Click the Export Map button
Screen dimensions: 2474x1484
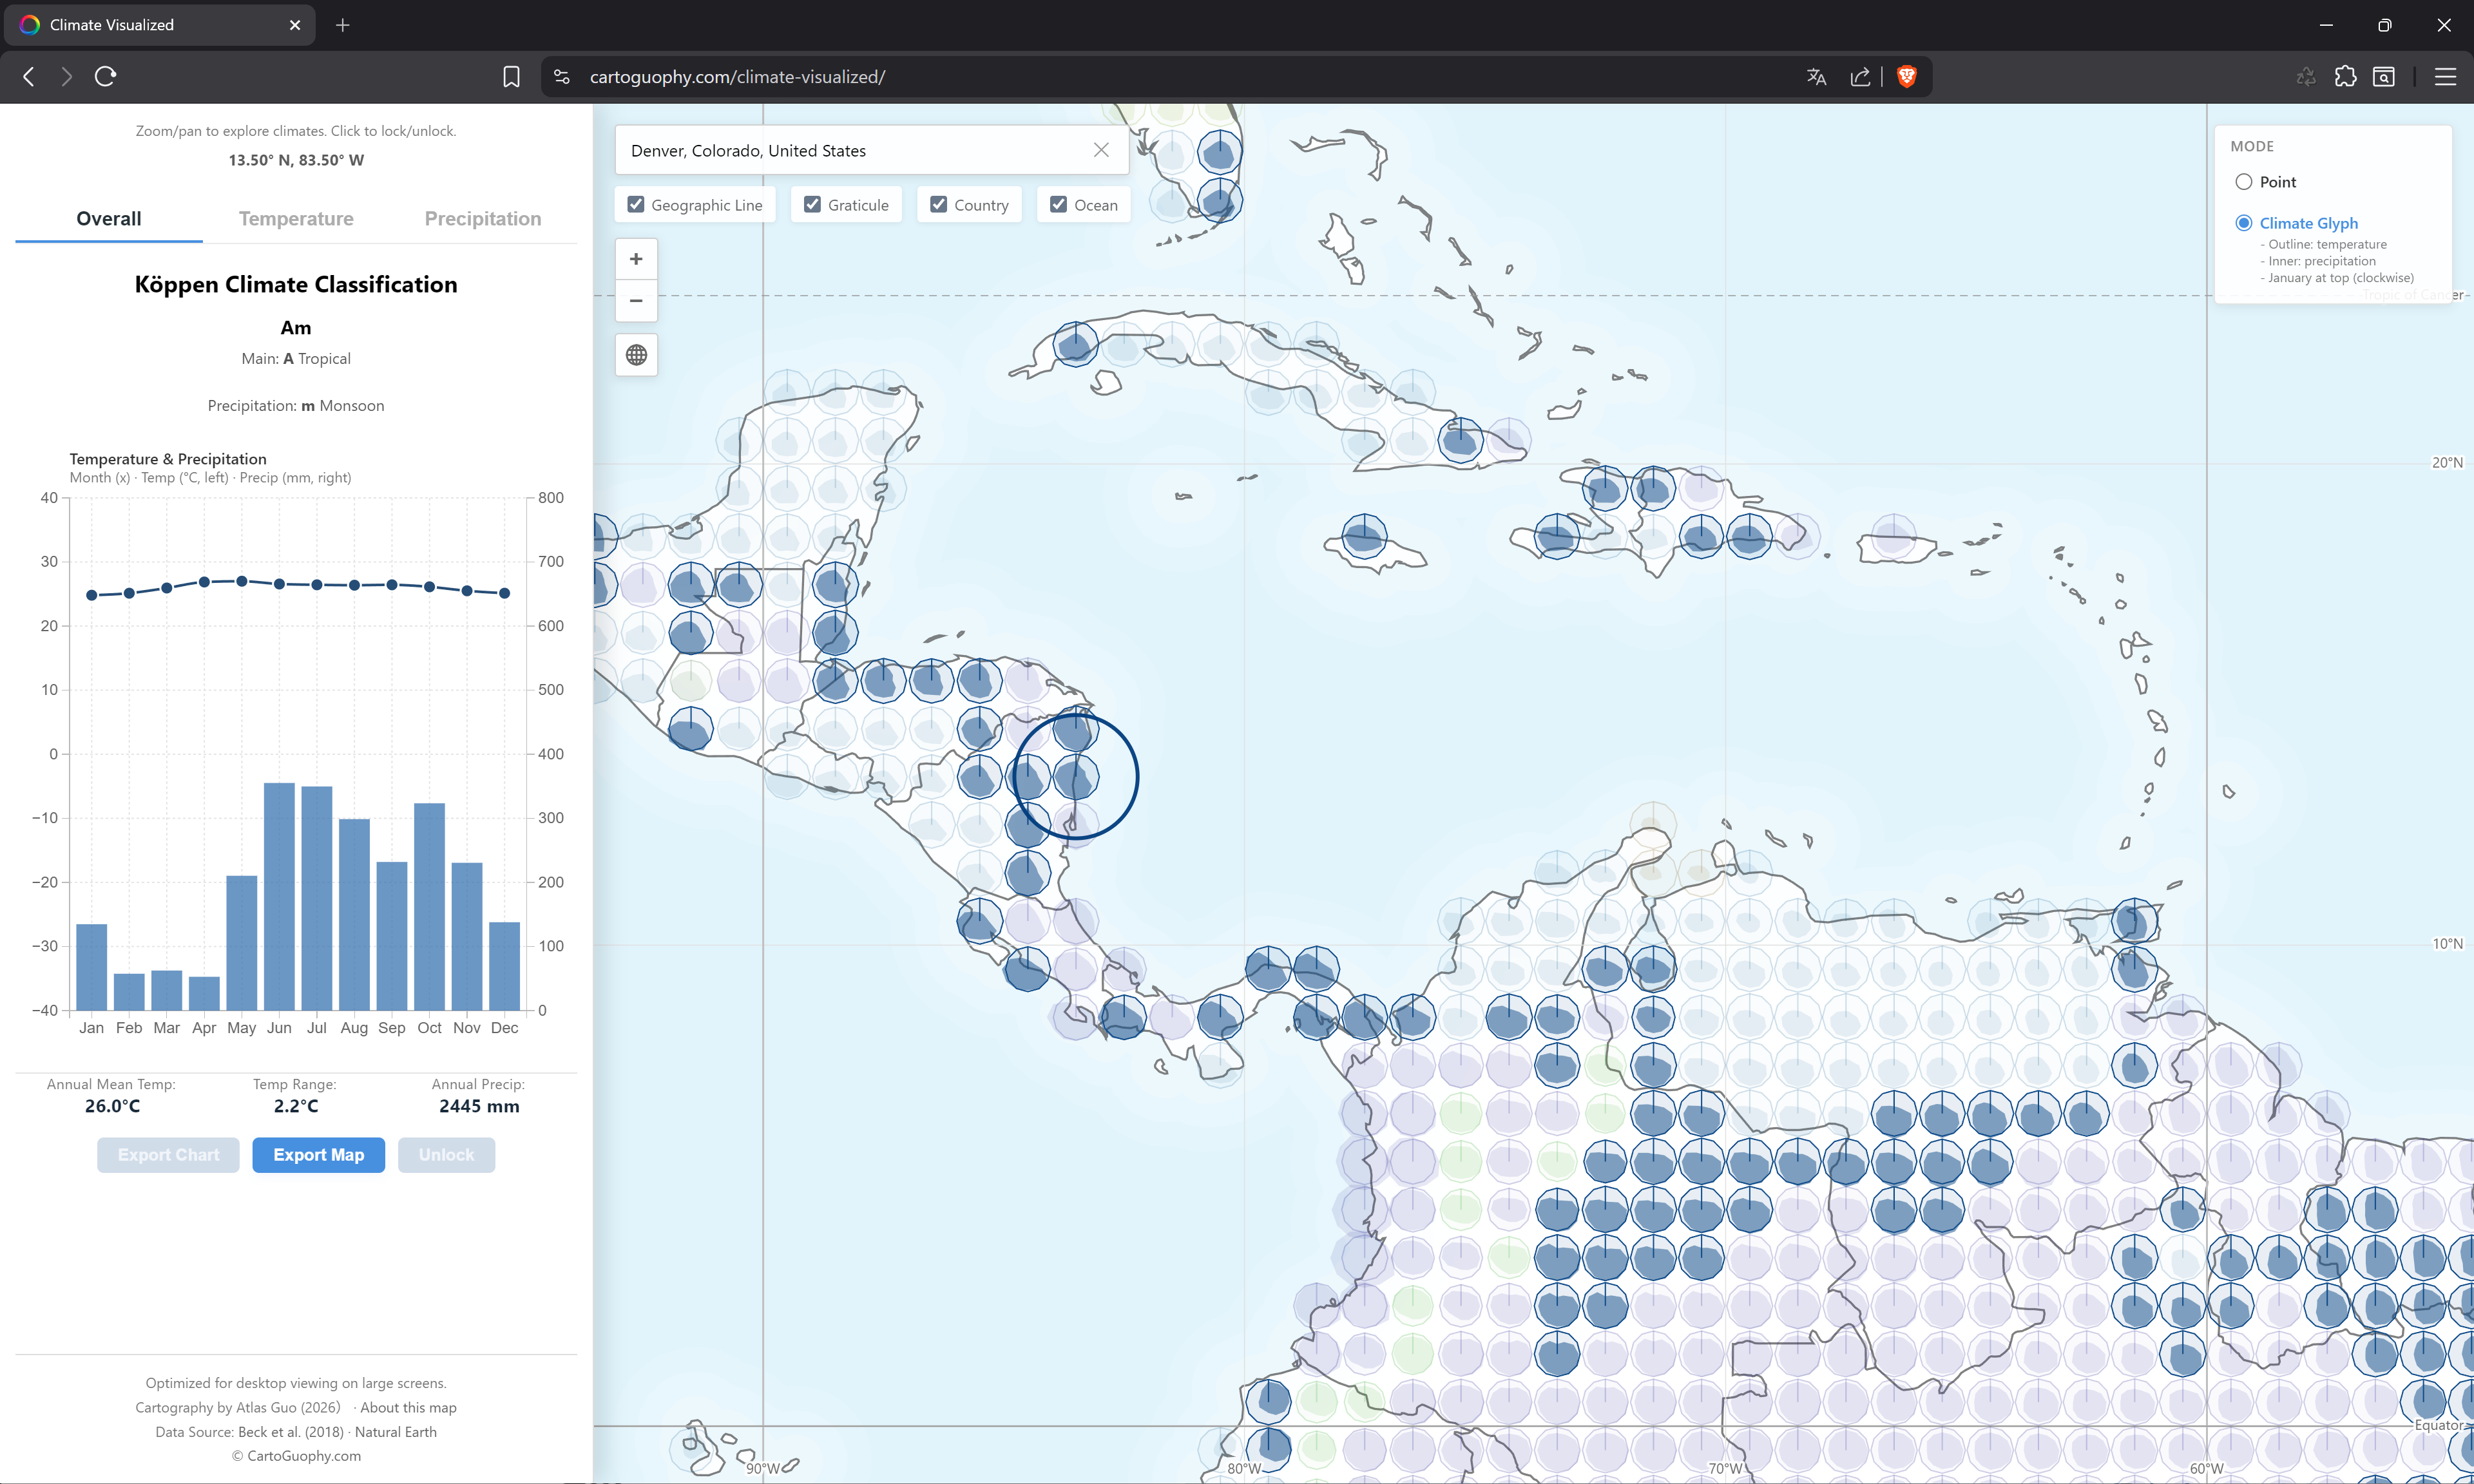[x=318, y=1155]
